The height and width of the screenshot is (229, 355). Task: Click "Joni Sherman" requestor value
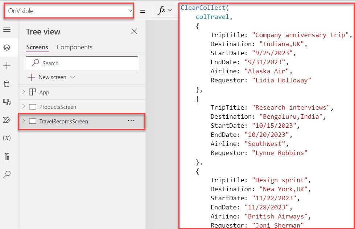[x=278, y=225]
